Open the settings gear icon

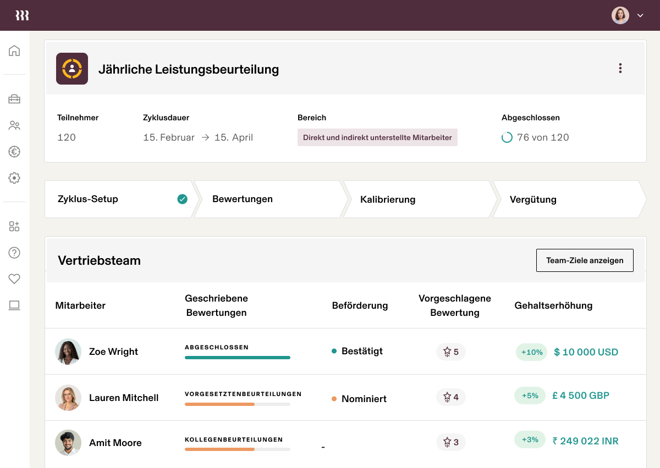(14, 178)
